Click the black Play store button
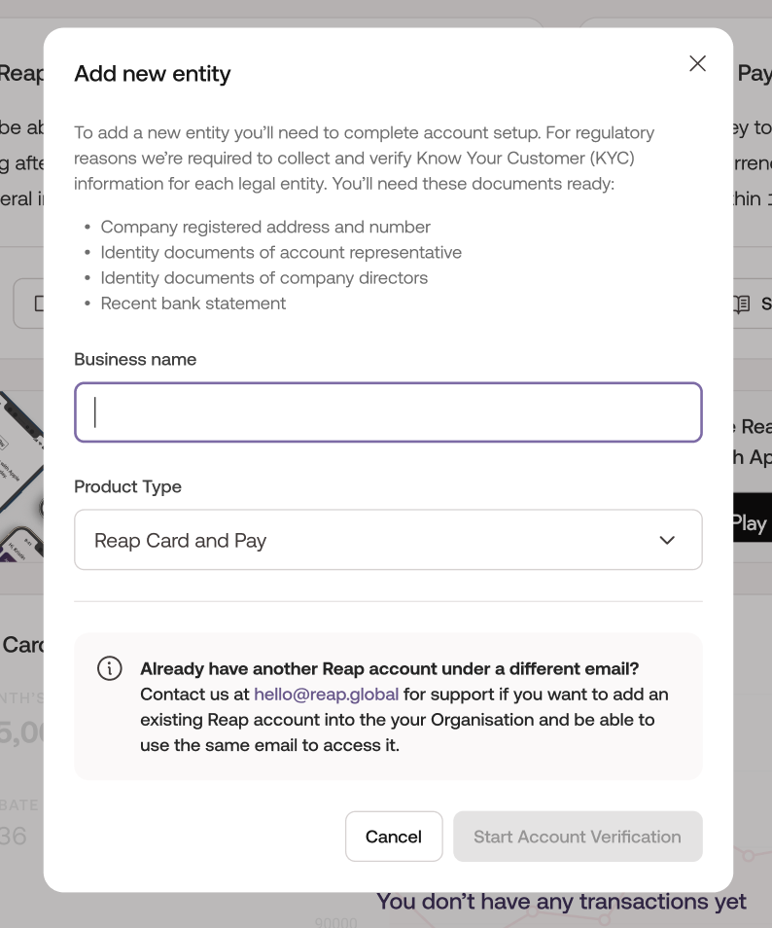Image resolution: width=772 pixels, height=928 pixels. tap(752, 522)
